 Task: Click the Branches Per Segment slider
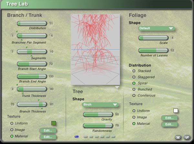32,36
